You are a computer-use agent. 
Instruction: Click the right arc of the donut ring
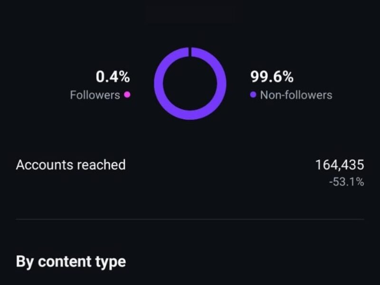pyautogui.click(x=222, y=83)
